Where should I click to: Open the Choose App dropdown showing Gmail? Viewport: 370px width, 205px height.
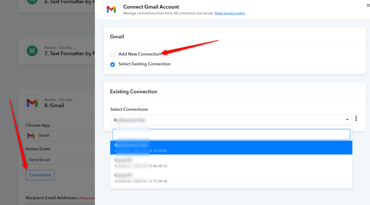click(x=60, y=136)
